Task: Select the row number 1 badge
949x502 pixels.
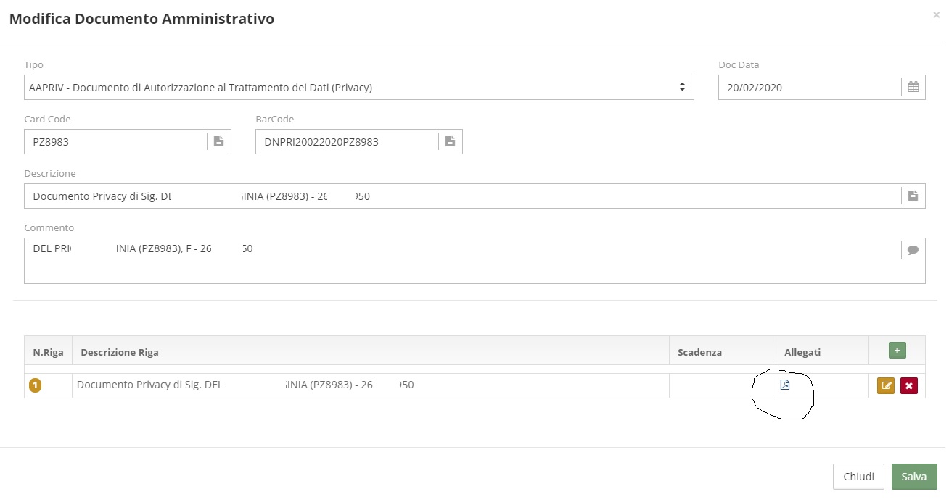Action: pyautogui.click(x=35, y=385)
